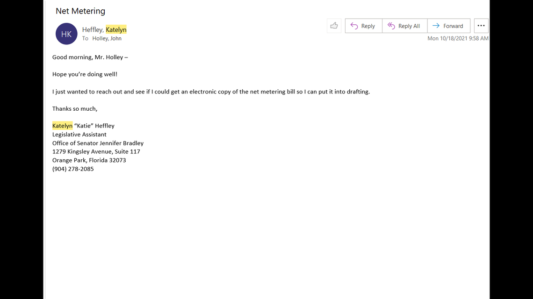Click the 'Thanks so much,' closing line

tap(75, 109)
